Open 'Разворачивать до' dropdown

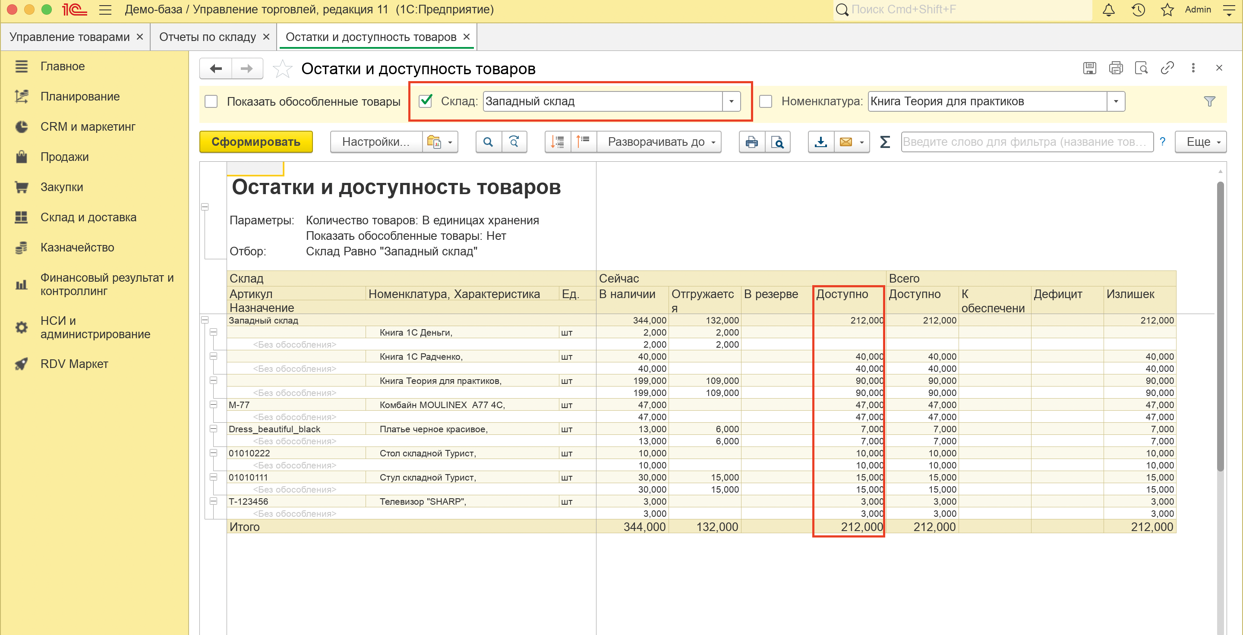tap(659, 142)
